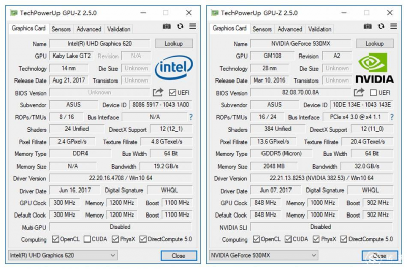The image size is (407, 269).
Task: Click Device ID value 8086 5917 - 1043 1A00
Action: click(161, 105)
